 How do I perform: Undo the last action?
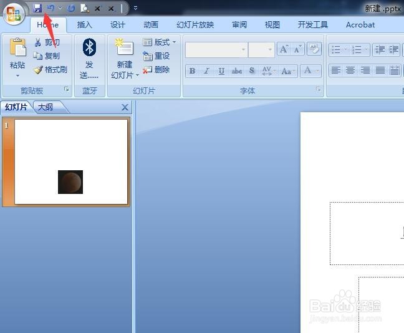(50, 8)
